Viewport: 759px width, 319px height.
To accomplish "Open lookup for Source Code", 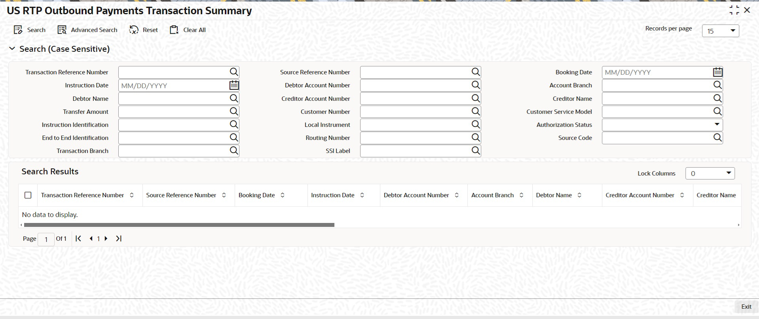I will point(717,138).
